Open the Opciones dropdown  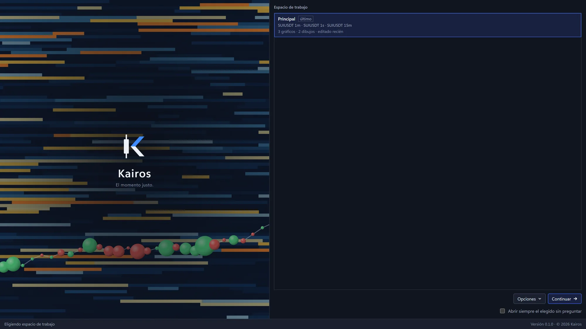point(529,299)
